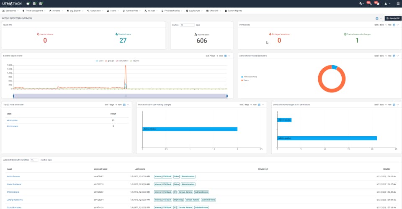Image resolution: width=402 pixels, height=209 pixels.
Task: Open the admin-probe user link
Action: pos(12,120)
